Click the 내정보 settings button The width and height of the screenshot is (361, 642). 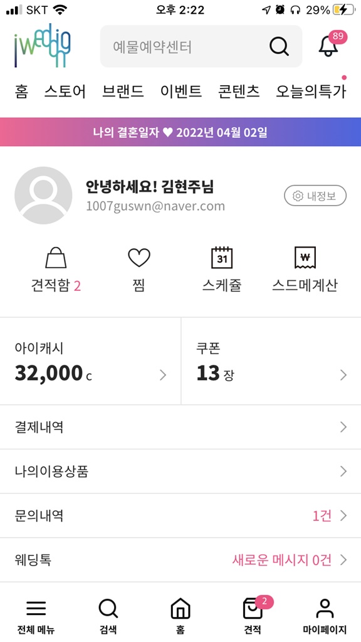click(315, 196)
